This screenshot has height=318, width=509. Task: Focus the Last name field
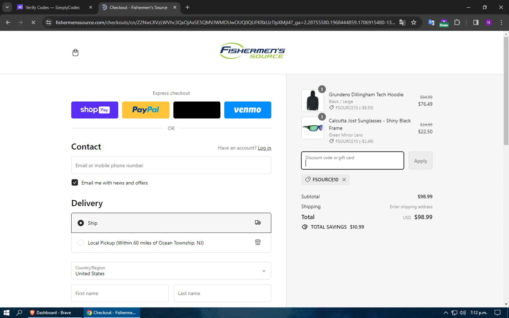tap(222, 293)
